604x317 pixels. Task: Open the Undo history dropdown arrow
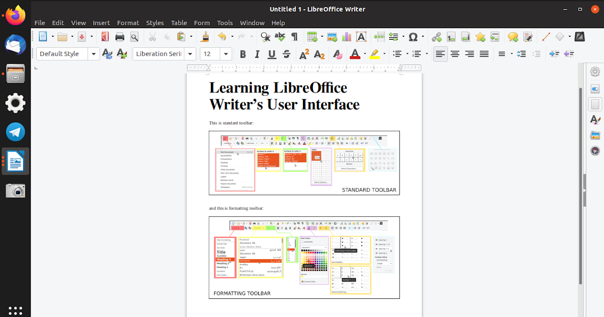tap(232, 37)
